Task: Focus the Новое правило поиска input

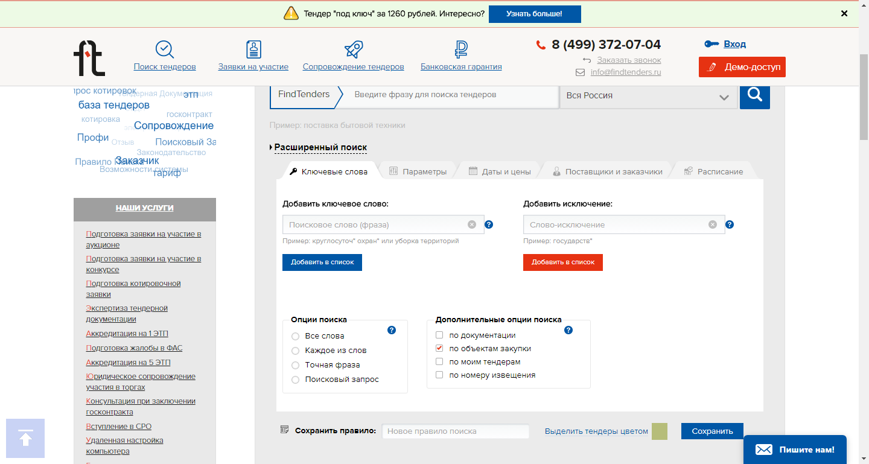Action: pyautogui.click(x=456, y=431)
